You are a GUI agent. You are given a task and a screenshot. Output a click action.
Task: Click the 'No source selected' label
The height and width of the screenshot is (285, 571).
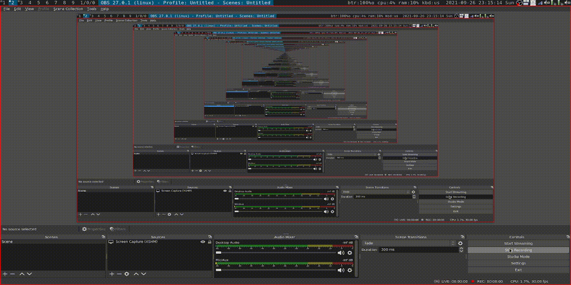[x=19, y=229]
